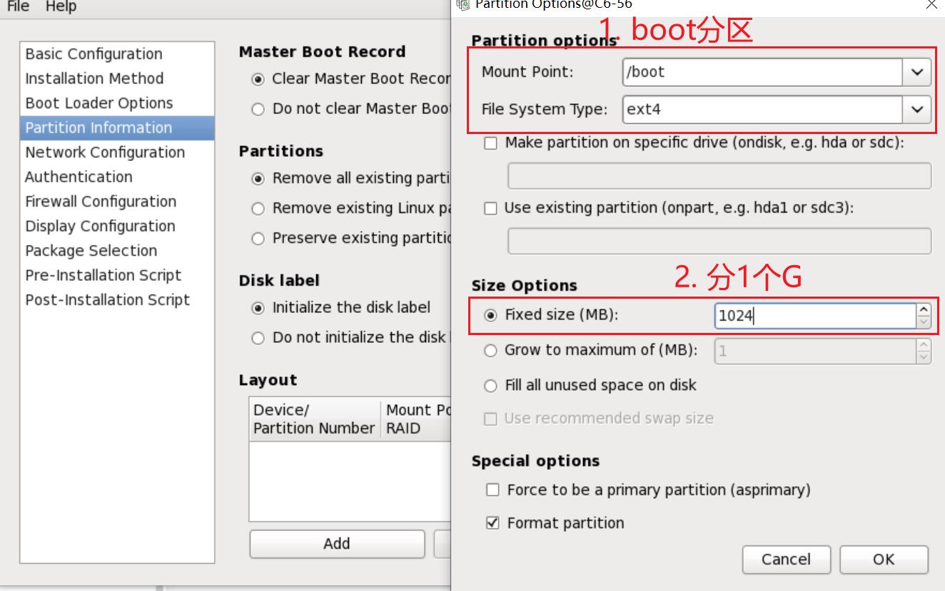Select Basic Configuration in sidebar

[117, 54]
